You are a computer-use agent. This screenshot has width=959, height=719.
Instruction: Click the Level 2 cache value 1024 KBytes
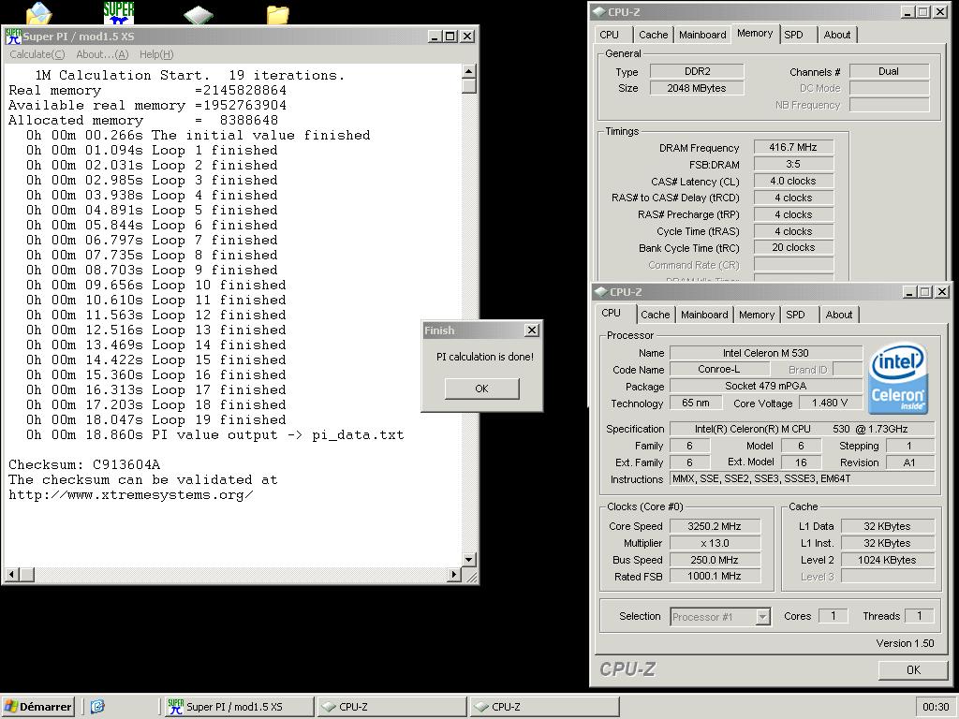click(x=887, y=560)
